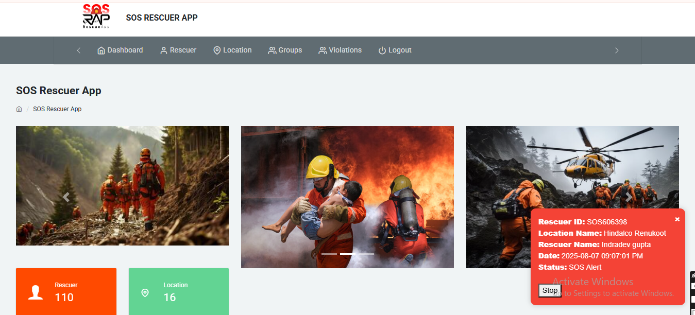
Task: Click the Location pin icon in navbar
Action: (x=217, y=50)
